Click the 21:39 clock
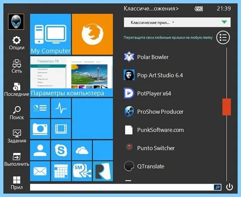Image resolution: width=241 pixels, height=197 pixels. pos(224,8)
